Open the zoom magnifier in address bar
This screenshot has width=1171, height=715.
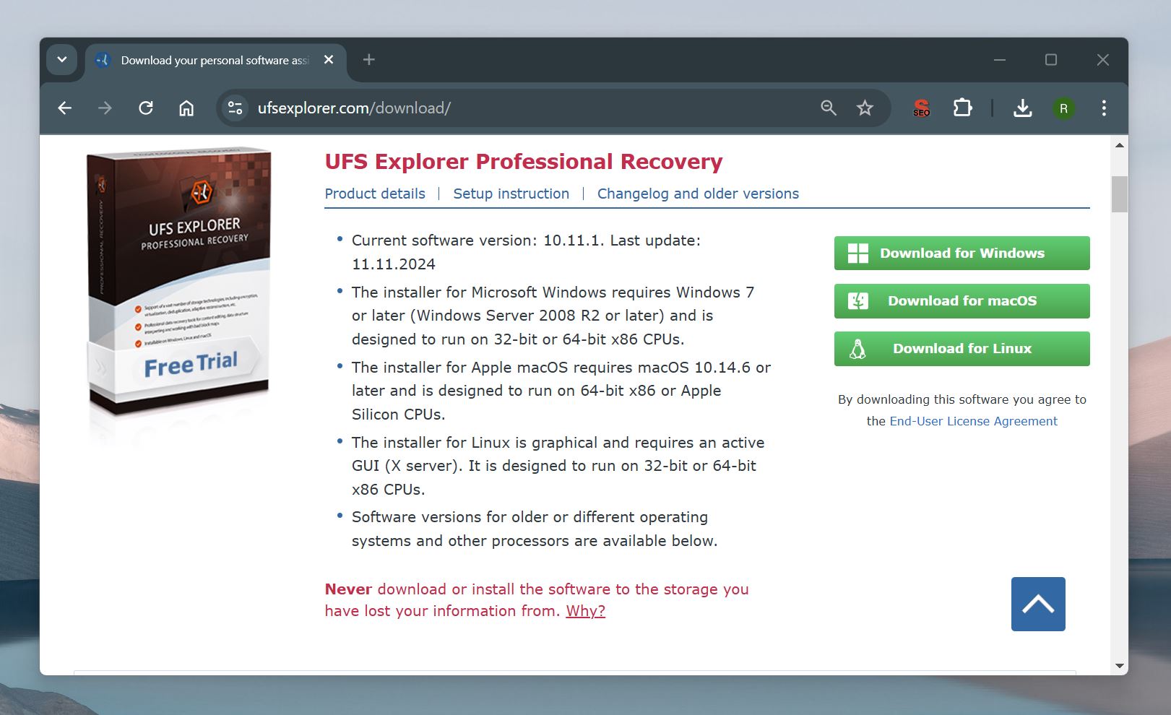829,108
